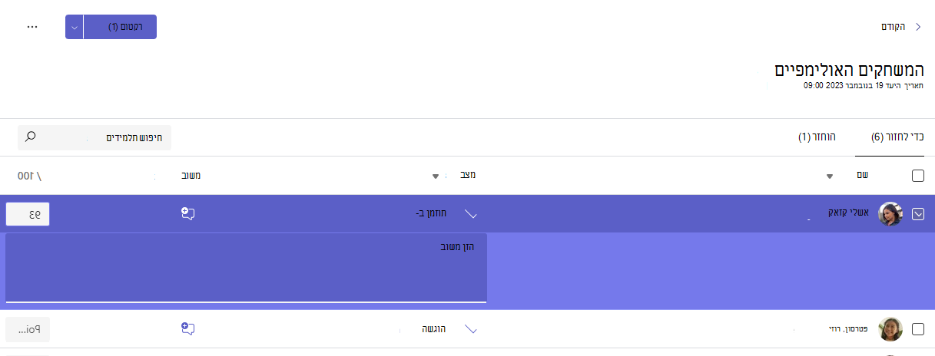
Task: Open feedback icon for Peterson's row
Action: coord(187,328)
